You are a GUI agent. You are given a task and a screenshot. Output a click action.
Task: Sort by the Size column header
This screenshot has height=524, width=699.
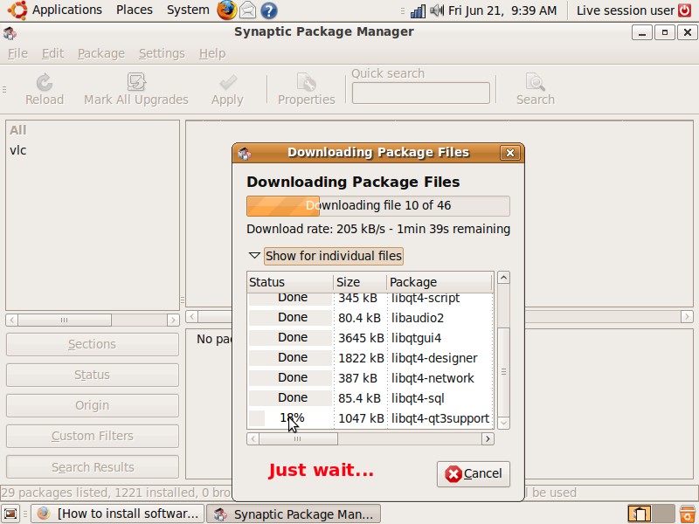(x=360, y=282)
